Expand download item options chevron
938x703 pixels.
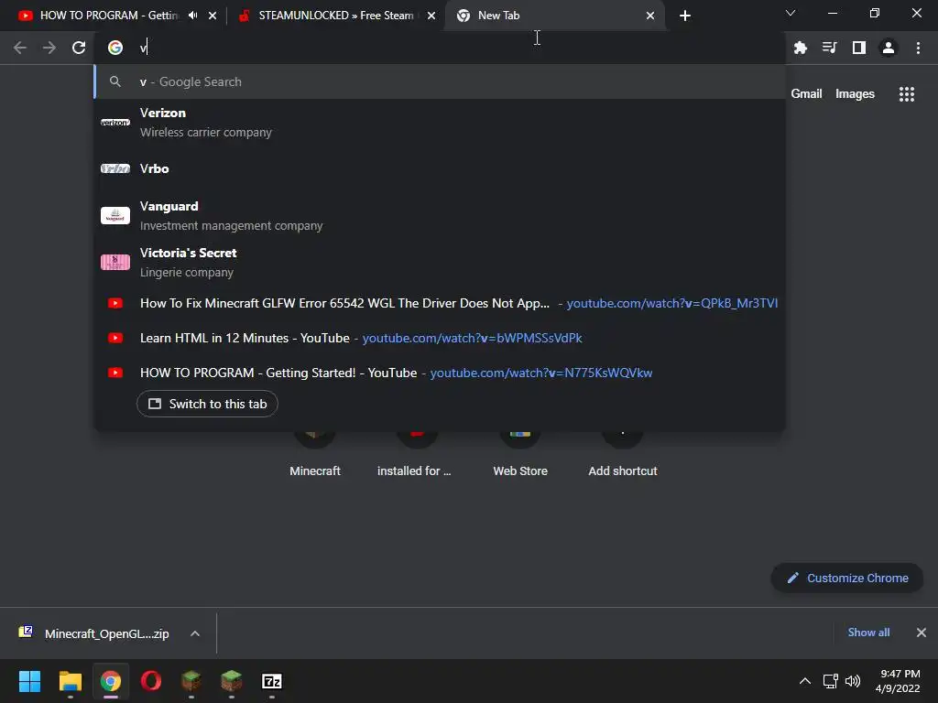[195, 633]
